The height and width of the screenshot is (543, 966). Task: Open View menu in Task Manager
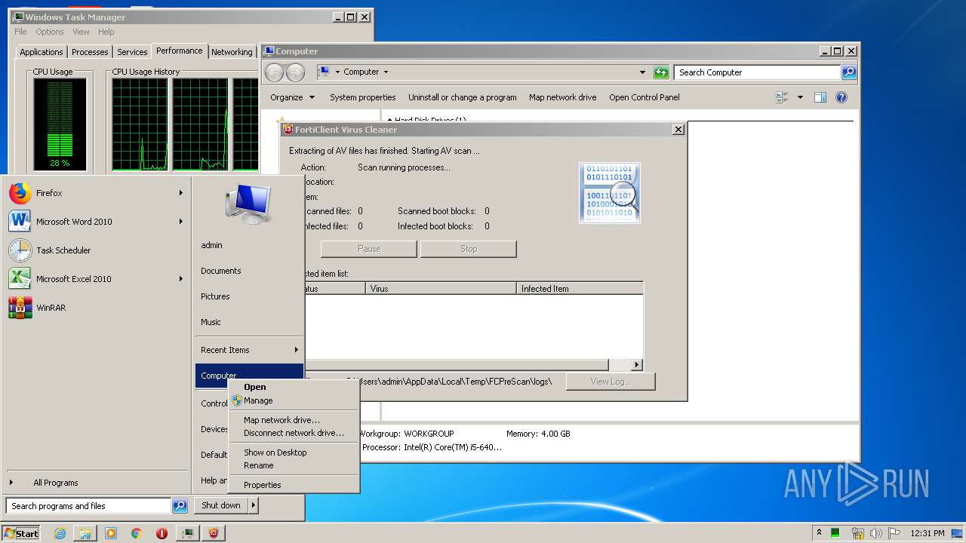pos(81,32)
